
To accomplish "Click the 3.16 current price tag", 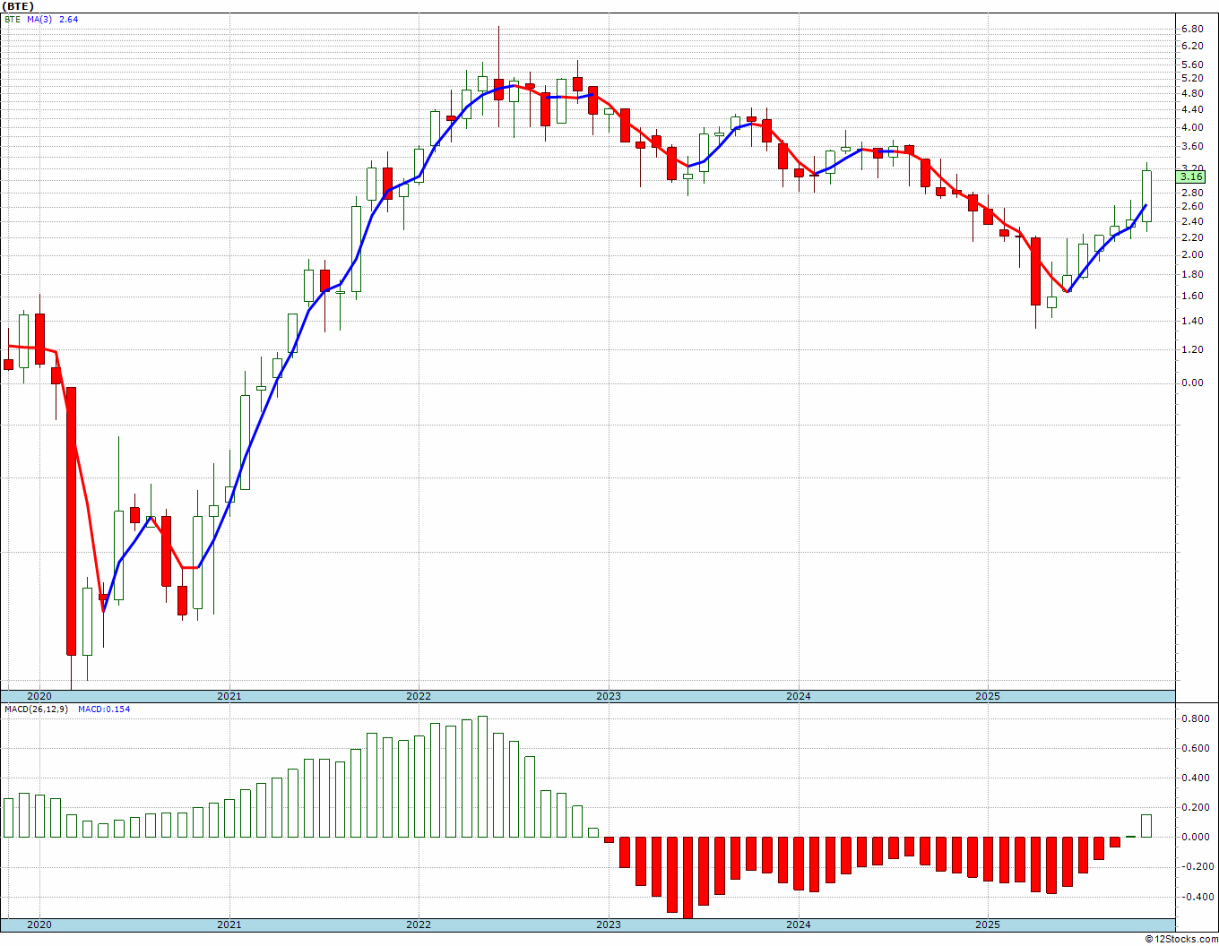I will [1191, 177].
